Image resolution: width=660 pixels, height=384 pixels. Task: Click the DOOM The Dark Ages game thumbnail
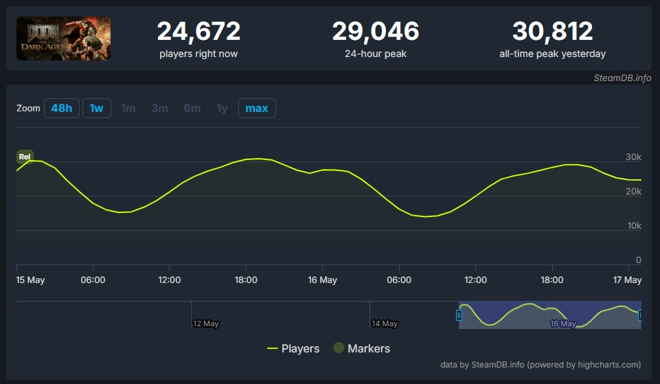pyautogui.click(x=63, y=38)
